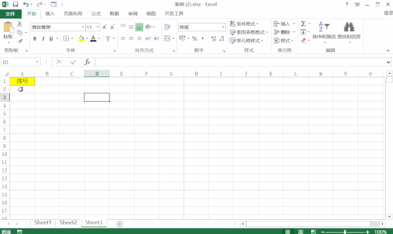The height and width of the screenshot is (234, 393).
Task: Align text to top of cell
Action: [123, 26]
